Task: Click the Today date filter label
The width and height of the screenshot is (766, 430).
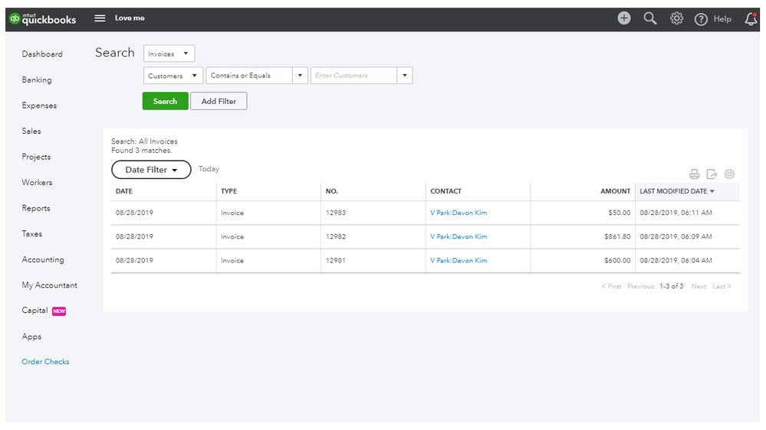Action: [209, 169]
